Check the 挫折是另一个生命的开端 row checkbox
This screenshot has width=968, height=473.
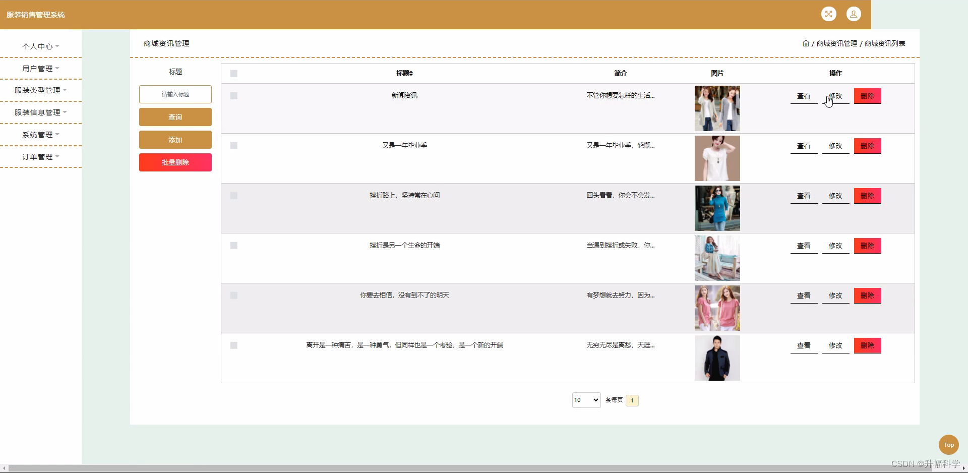pyautogui.click(x=234, y=246)
